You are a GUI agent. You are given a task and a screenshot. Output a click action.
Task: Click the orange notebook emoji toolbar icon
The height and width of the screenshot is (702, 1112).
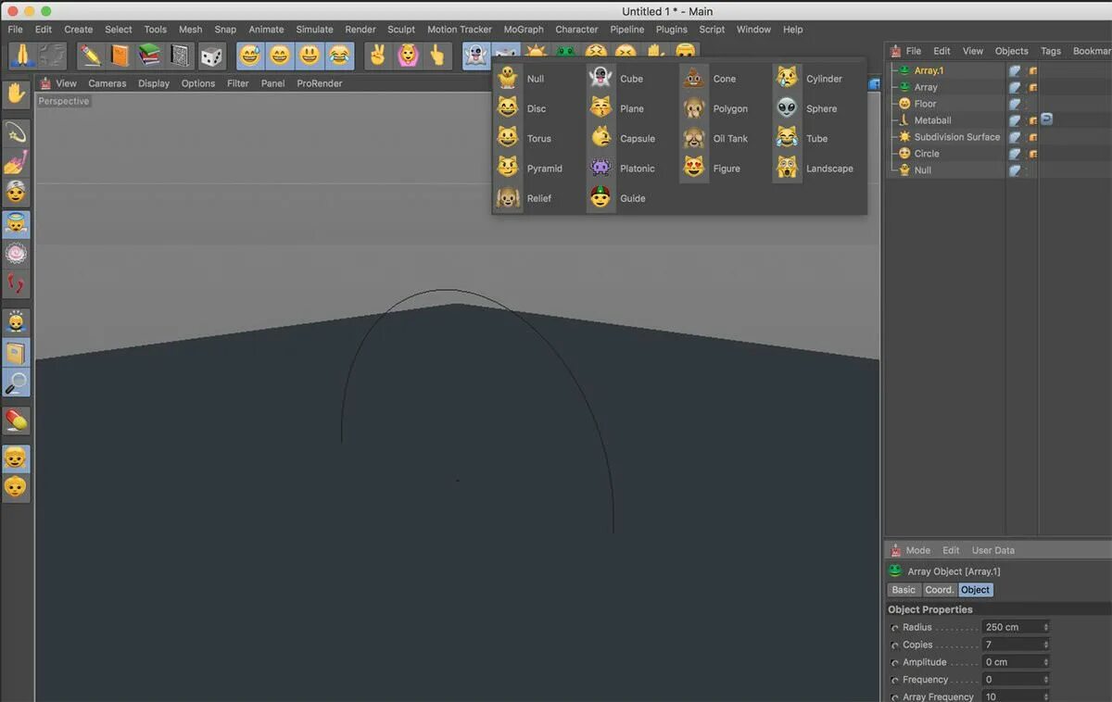pos(120,56)
